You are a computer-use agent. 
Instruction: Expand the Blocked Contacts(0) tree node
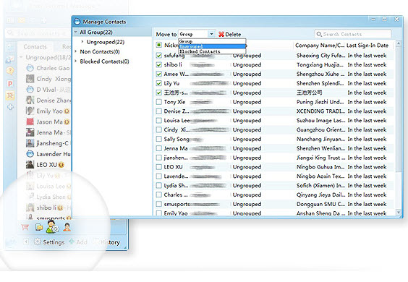[x=76, y=61]
